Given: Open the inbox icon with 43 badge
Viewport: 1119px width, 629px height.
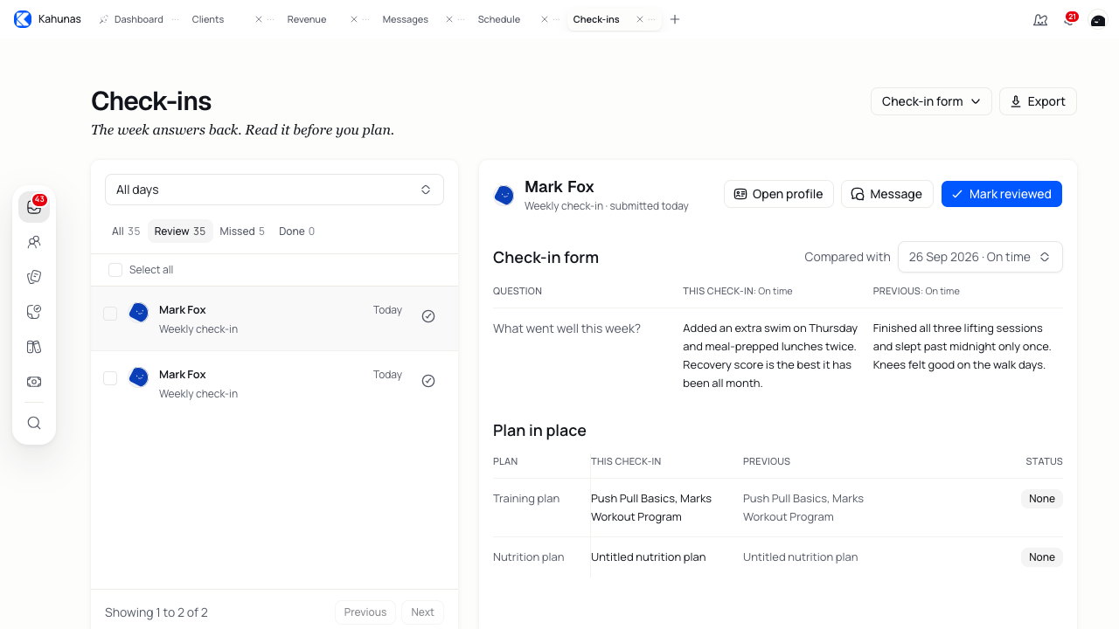Looking at the screenshot, I should click(34, 207).
